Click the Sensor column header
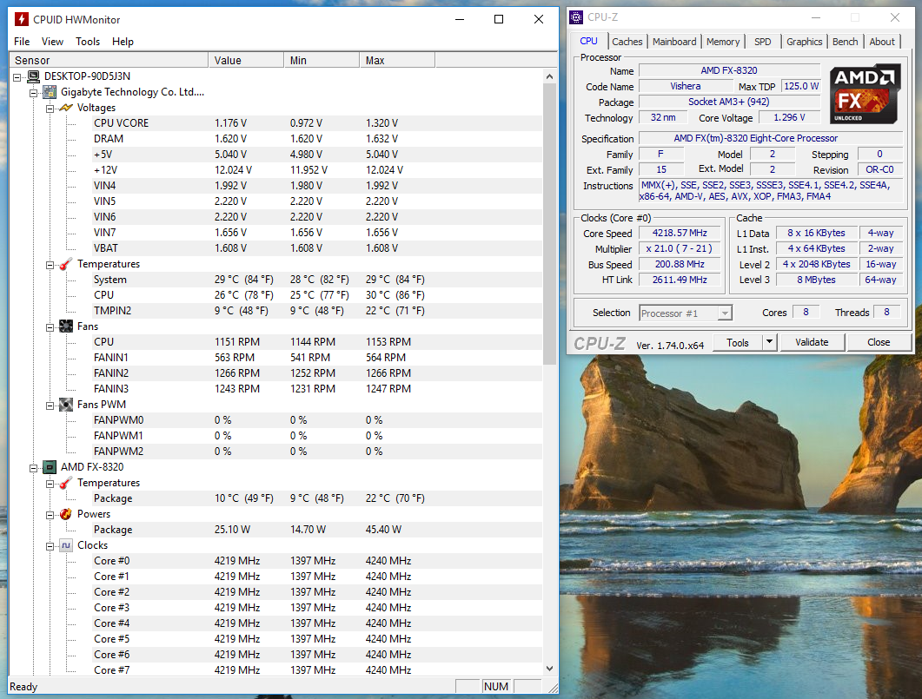Screen dimensions: 922x699 point(109,60)
